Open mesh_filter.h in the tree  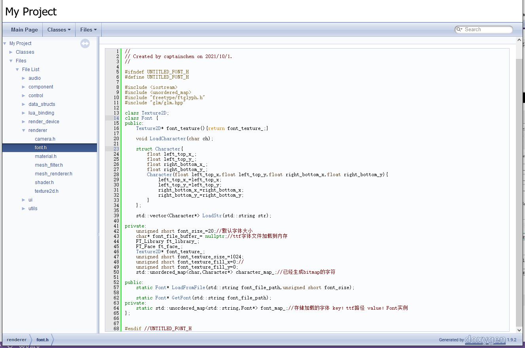[49, 165]
